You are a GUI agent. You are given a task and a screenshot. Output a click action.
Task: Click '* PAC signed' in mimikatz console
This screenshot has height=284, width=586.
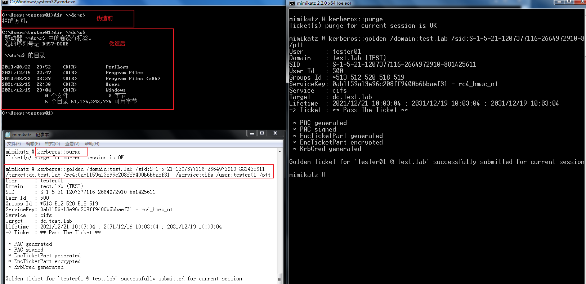[314, 129]
